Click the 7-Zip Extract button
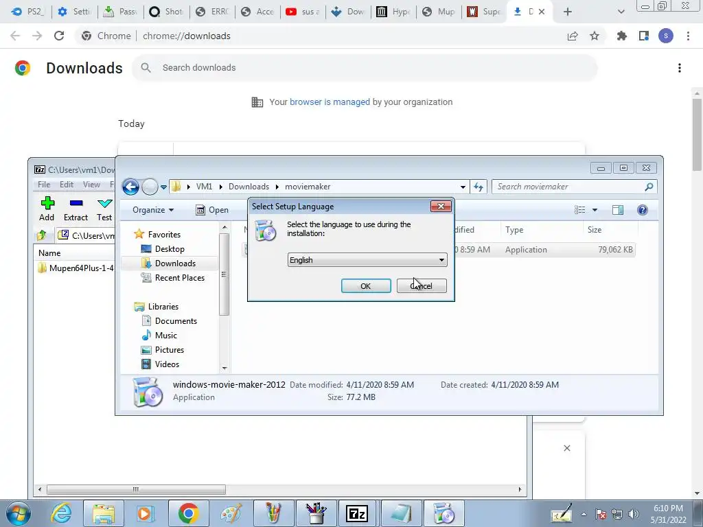Viewport: 703px width, 527px height. [76, 209]
